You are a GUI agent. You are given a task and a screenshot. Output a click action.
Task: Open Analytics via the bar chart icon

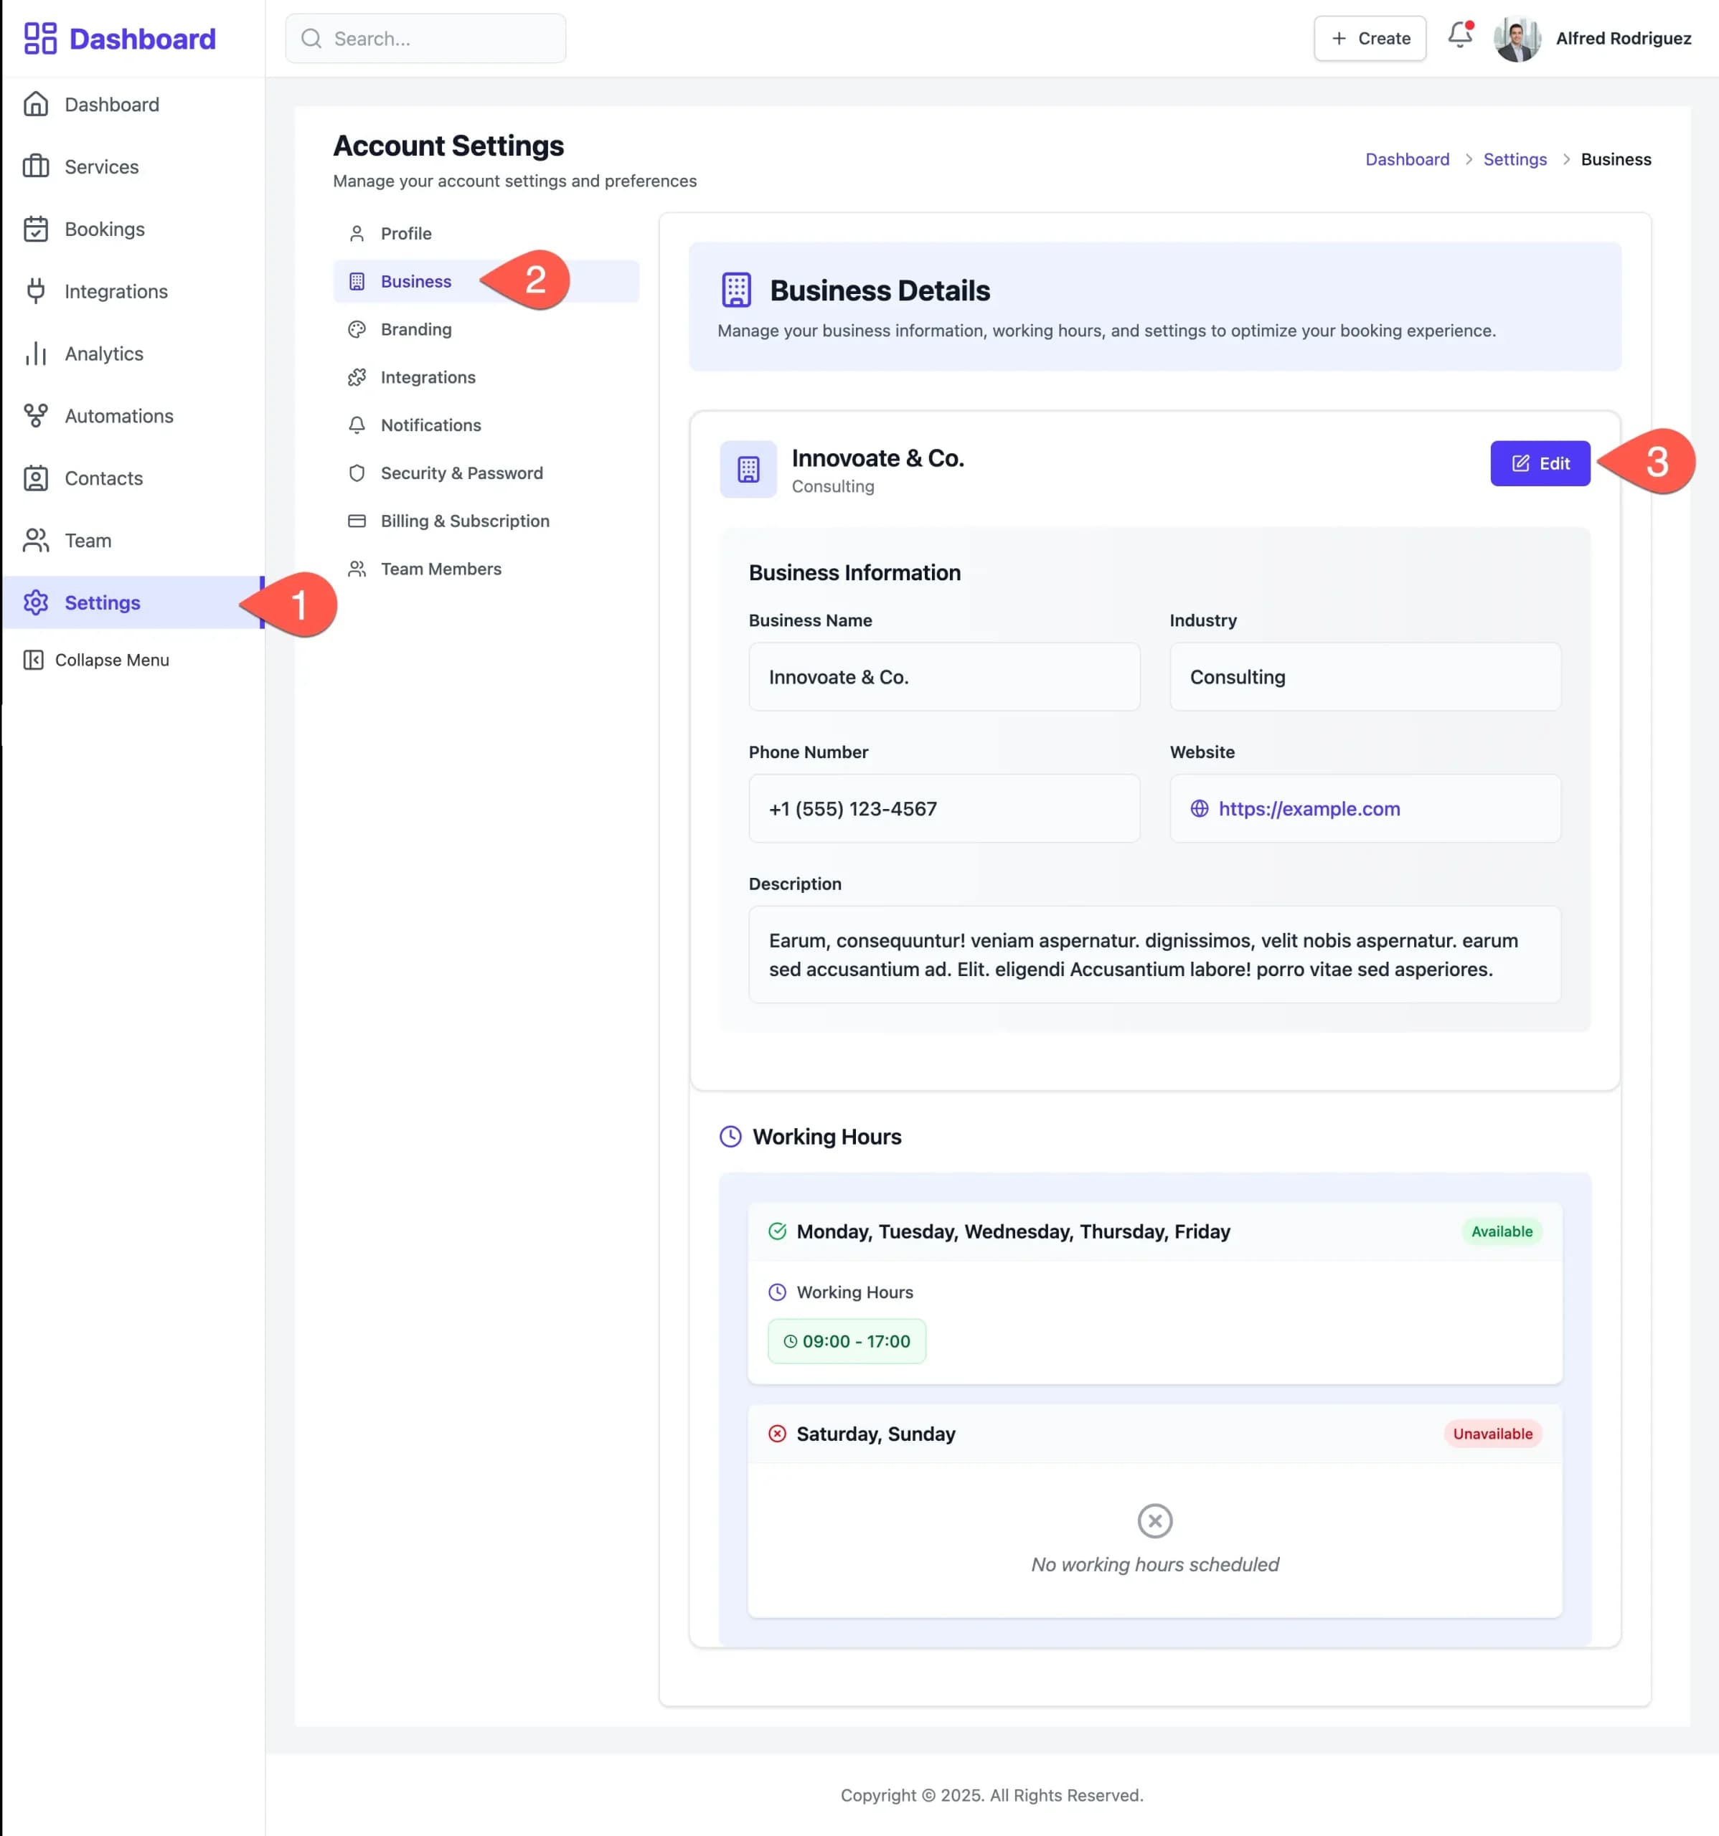pos(36,354)
